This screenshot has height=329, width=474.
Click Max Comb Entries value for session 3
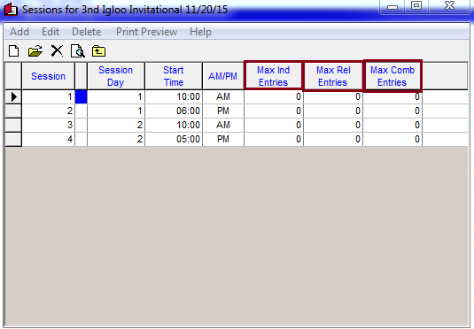point(392,125)
